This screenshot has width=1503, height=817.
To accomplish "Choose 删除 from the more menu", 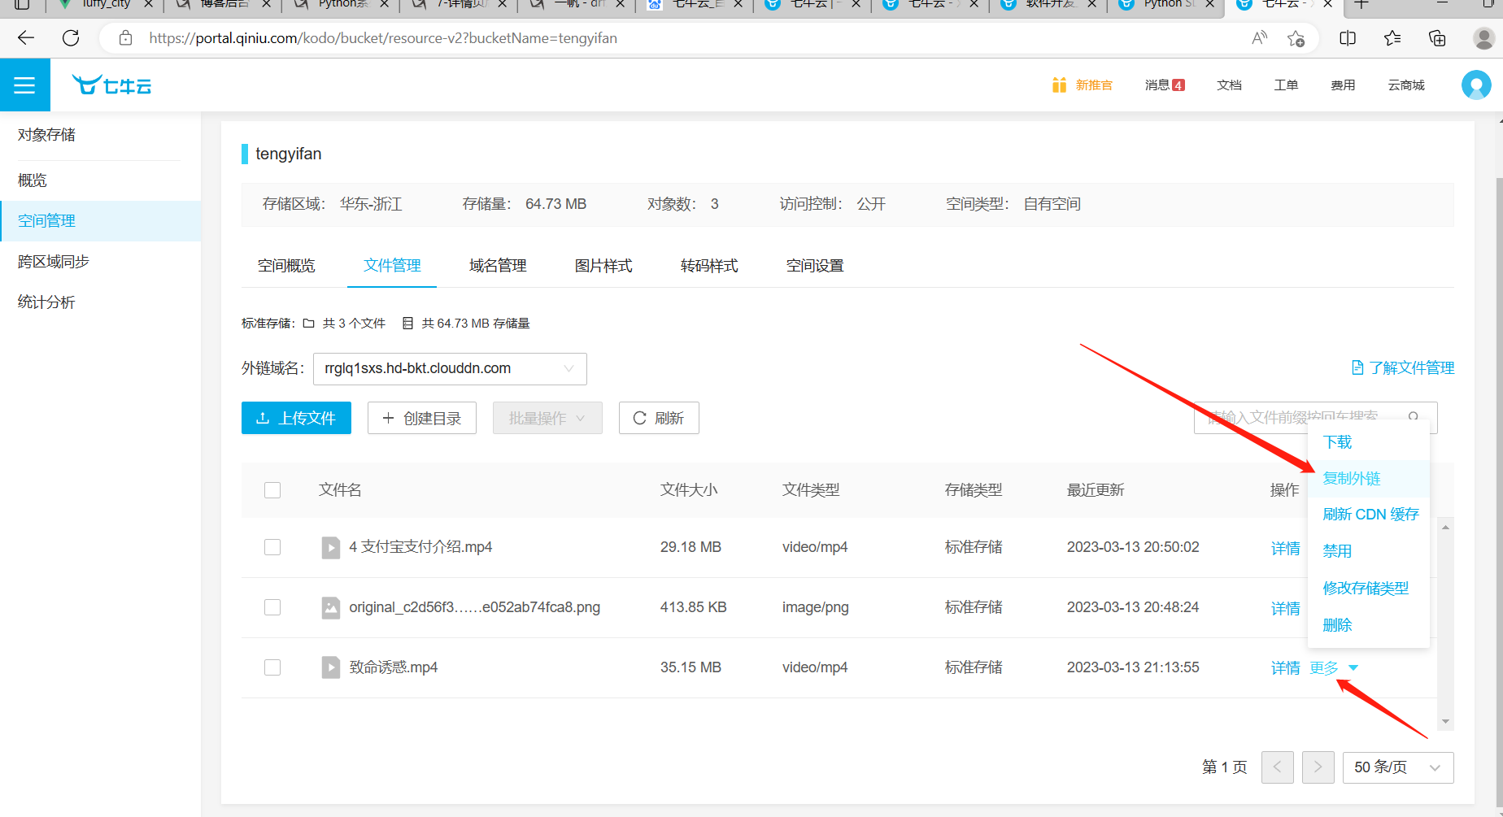I will (x=1369, y=625).
